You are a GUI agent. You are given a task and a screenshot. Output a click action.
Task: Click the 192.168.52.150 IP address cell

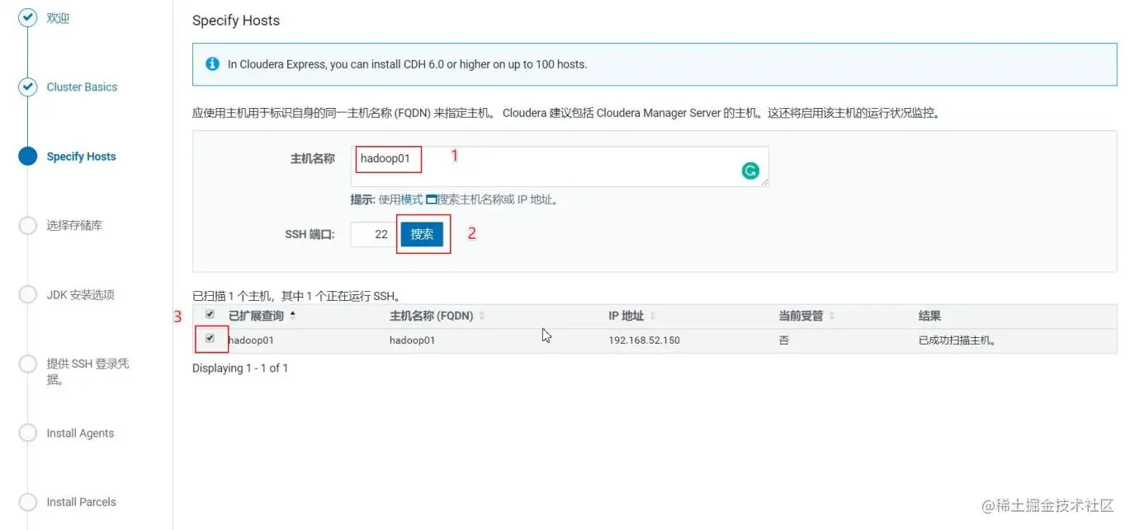(x=645, y=340)
